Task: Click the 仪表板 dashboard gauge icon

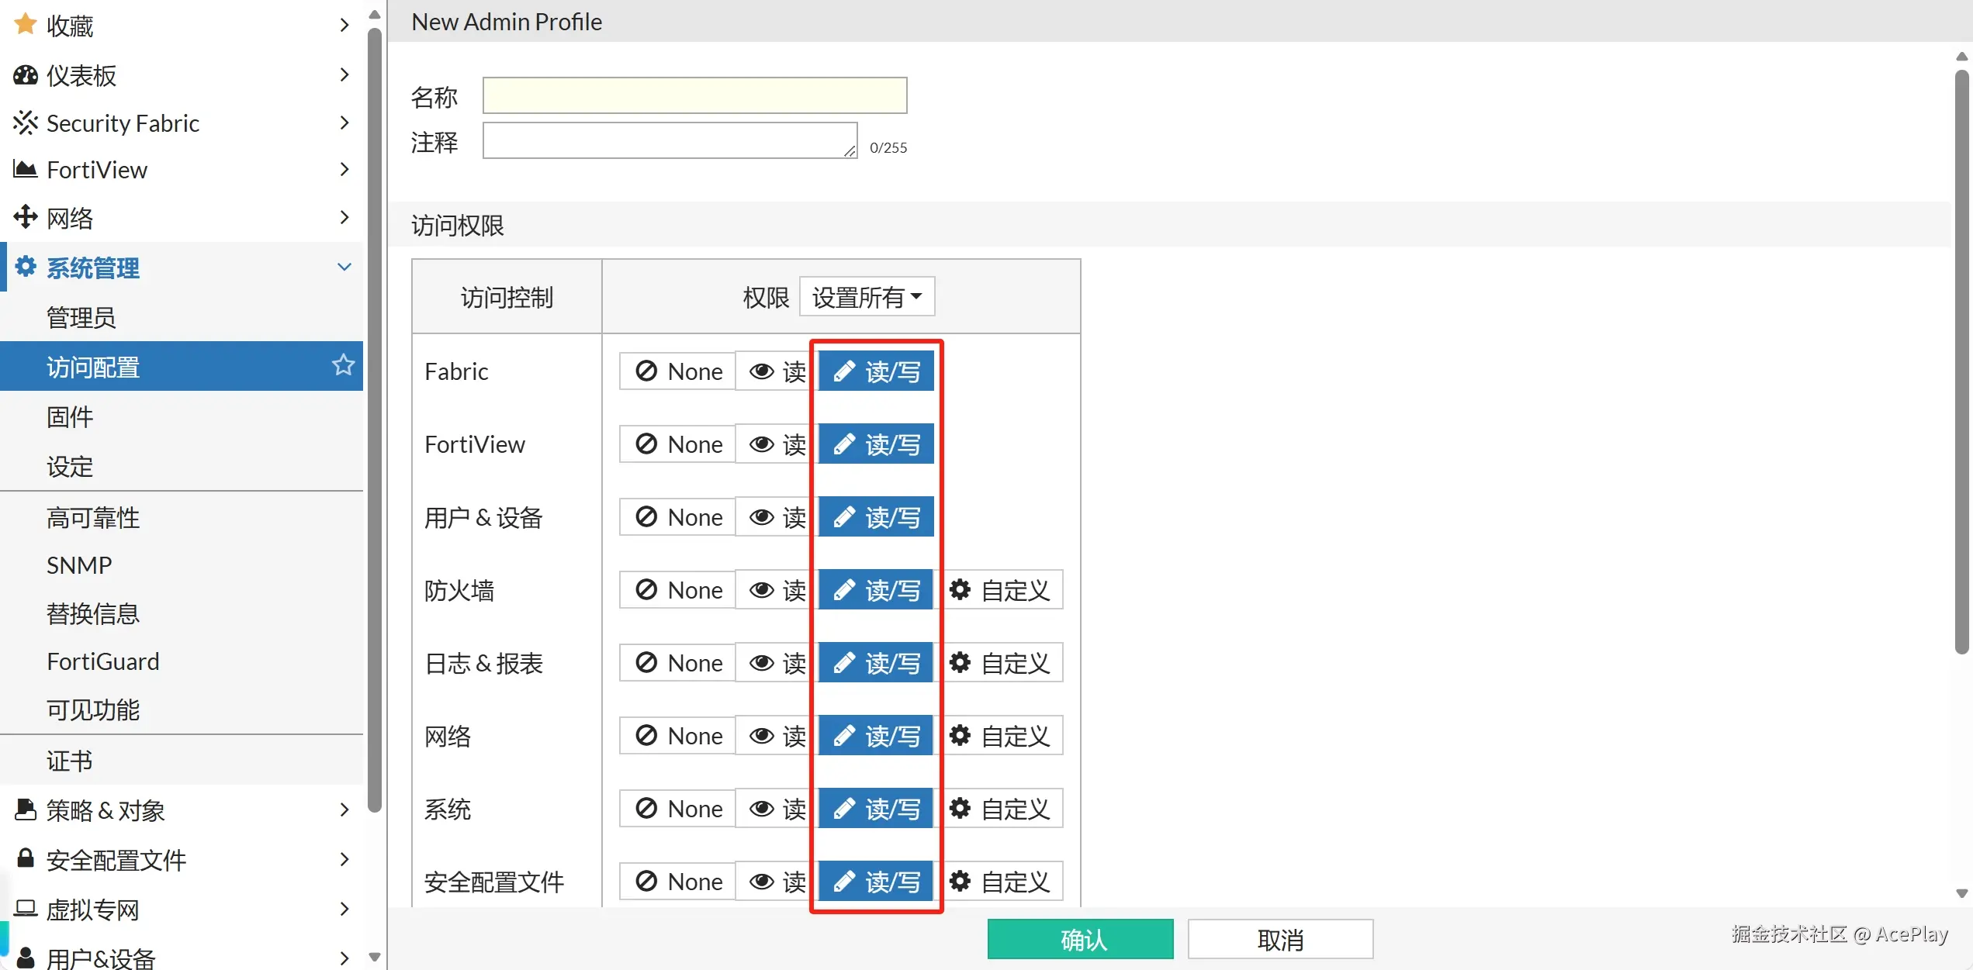Action: (25, 75)
